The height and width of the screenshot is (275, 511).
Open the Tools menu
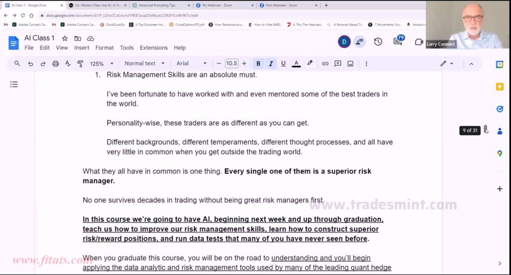coord(127,47)
